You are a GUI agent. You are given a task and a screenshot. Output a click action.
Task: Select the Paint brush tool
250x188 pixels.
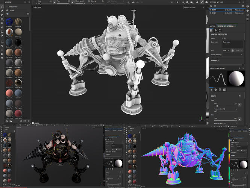(2, 6)
